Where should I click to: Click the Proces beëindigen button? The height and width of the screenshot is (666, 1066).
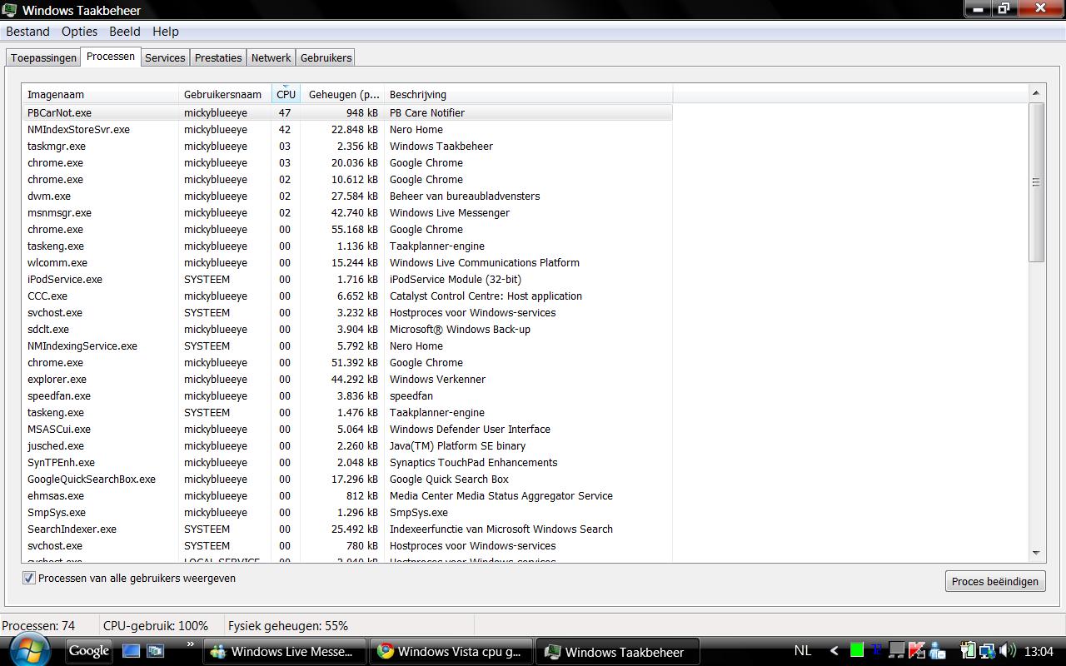tap(994, 581)
